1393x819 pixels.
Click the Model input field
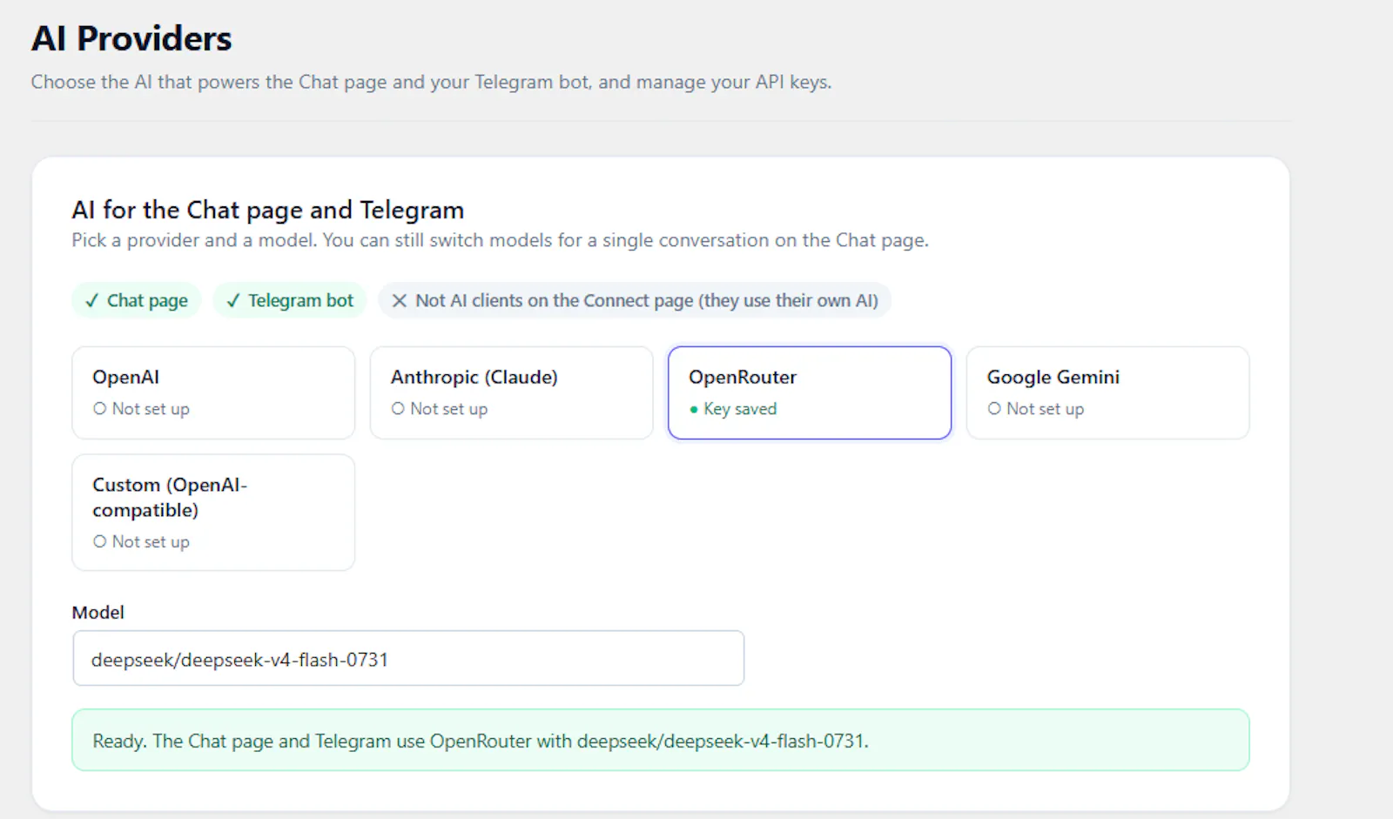pyautogui.click(x=408, y=659)
